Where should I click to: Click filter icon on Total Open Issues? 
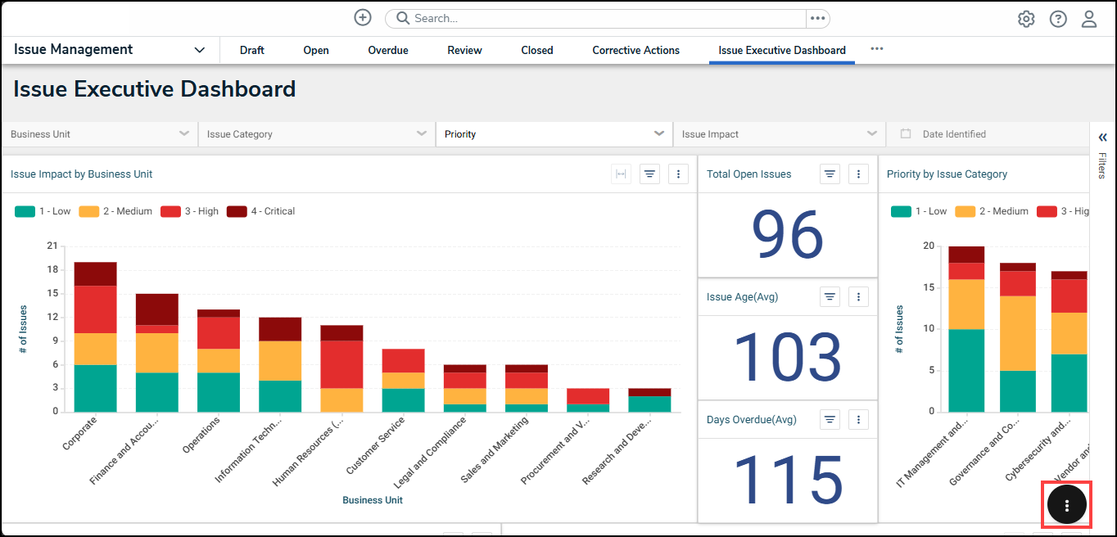tap(830, 174)
